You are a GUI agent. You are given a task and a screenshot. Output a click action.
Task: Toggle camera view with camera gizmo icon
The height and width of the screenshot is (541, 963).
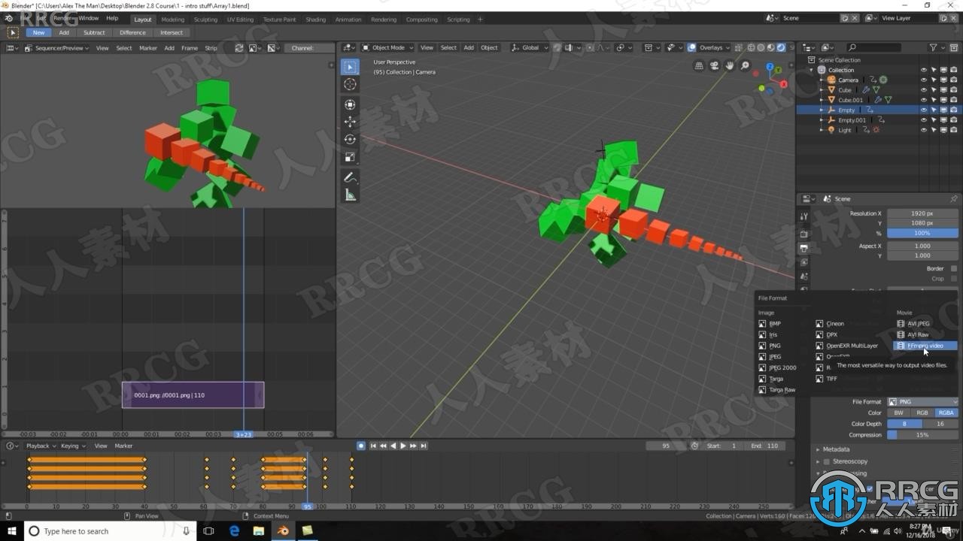point(715,66)
